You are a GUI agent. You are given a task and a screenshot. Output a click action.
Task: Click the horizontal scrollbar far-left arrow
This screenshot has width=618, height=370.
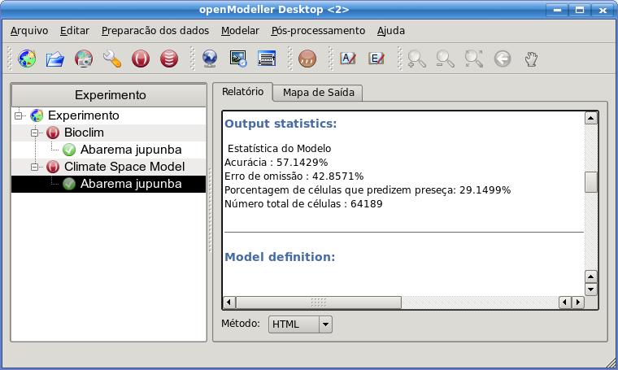click(x=229, y=303)
